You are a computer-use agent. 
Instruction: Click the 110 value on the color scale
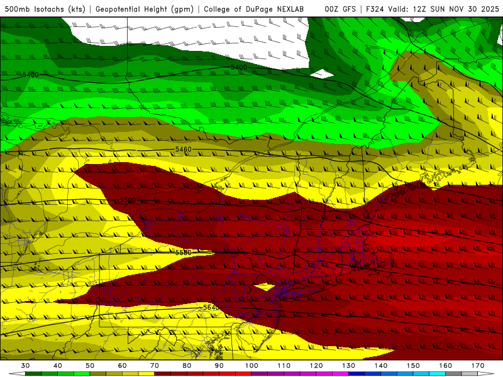pos(284,366)
